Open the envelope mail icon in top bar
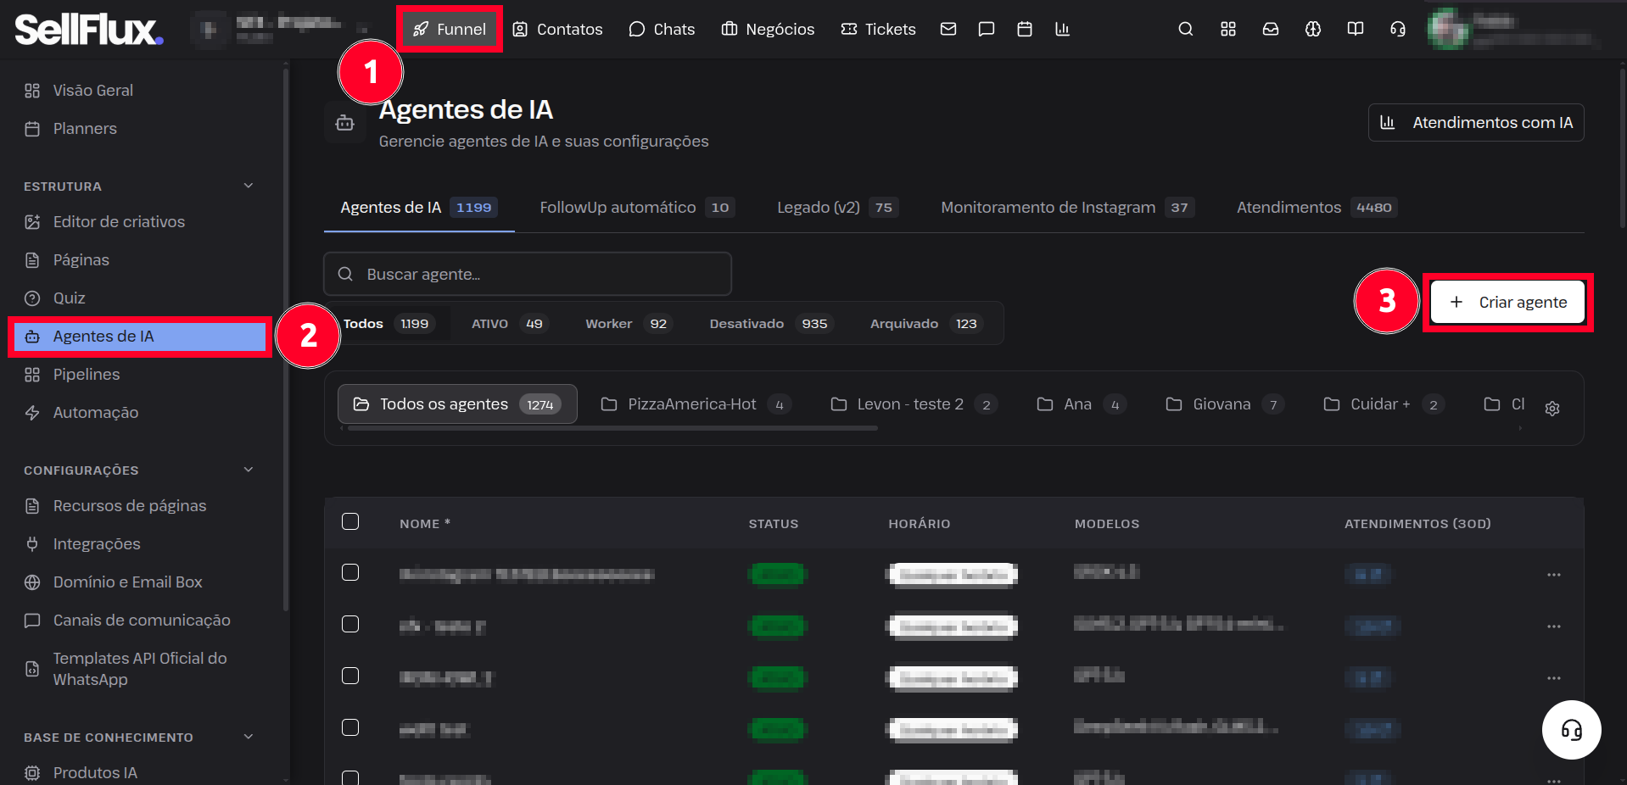Screen dimensions: 1627x785 coord(948,29)
